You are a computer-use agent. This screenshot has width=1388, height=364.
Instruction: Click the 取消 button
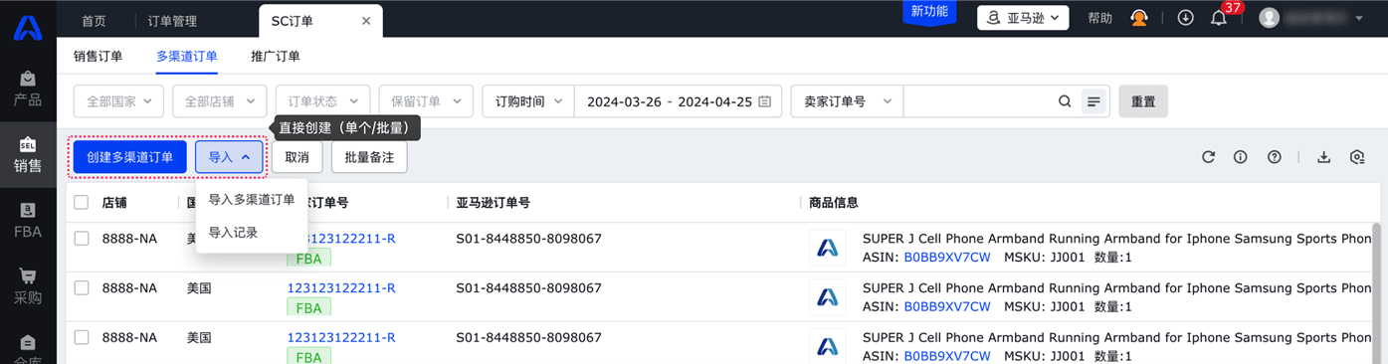coord(297,157)
